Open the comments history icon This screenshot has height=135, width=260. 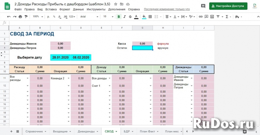(203, 6)
